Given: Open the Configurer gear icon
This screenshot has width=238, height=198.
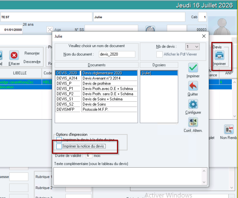Looking at the screenshot, I should [193, 104].
